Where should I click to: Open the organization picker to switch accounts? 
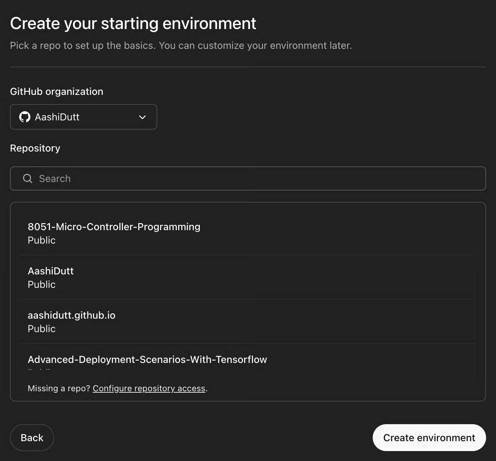pyautogui.click(x=84, y=117)
